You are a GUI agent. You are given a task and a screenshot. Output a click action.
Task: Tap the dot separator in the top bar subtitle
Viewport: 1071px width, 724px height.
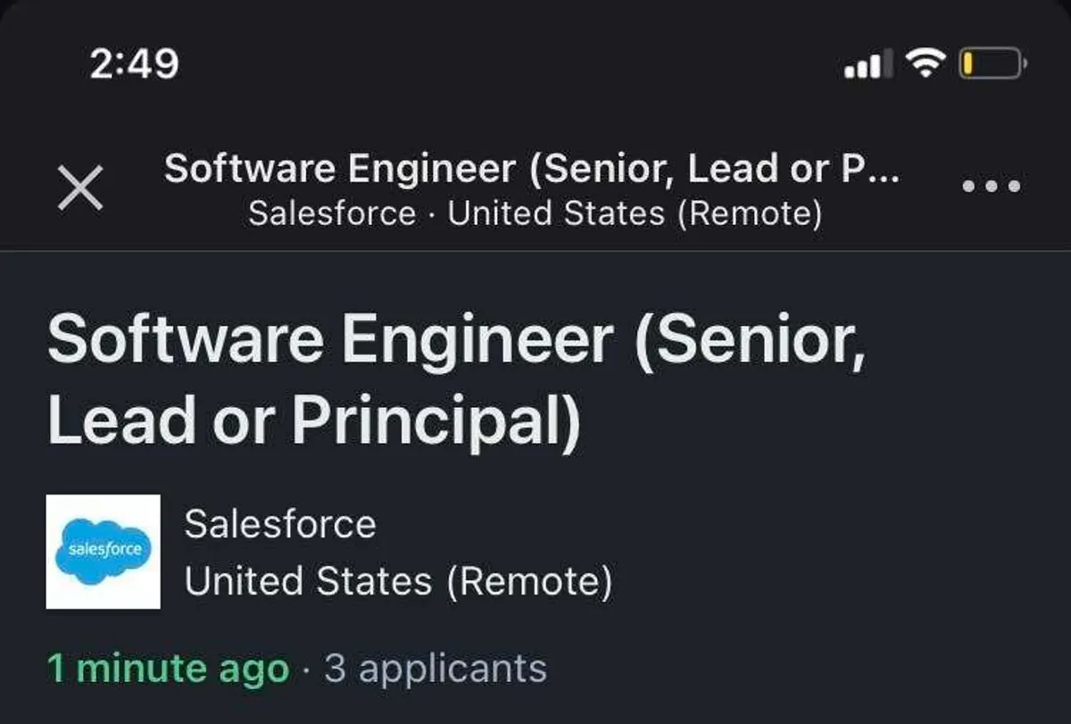tap(432, 215)
